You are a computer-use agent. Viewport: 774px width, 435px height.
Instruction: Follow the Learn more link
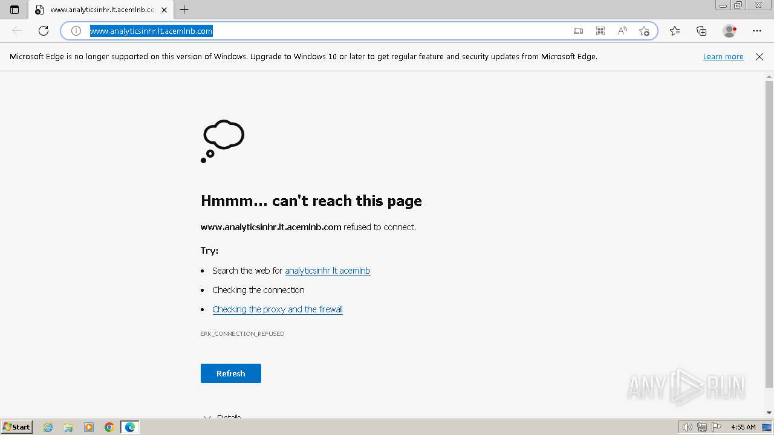(x=723, y=56)
